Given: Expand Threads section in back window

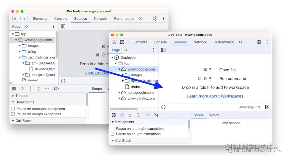Looking at the screenshot, I should click(x=13, y=96).
